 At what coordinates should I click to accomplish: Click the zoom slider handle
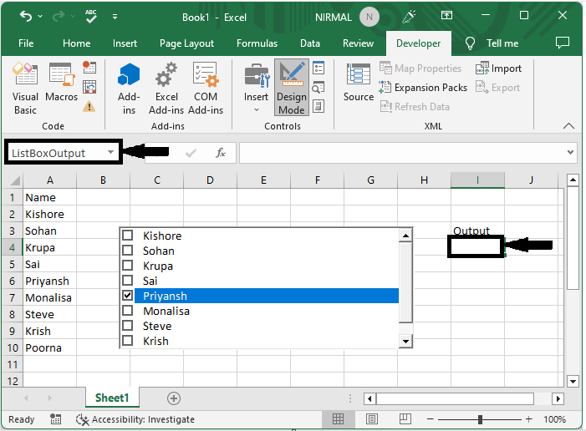coord(480,419)
